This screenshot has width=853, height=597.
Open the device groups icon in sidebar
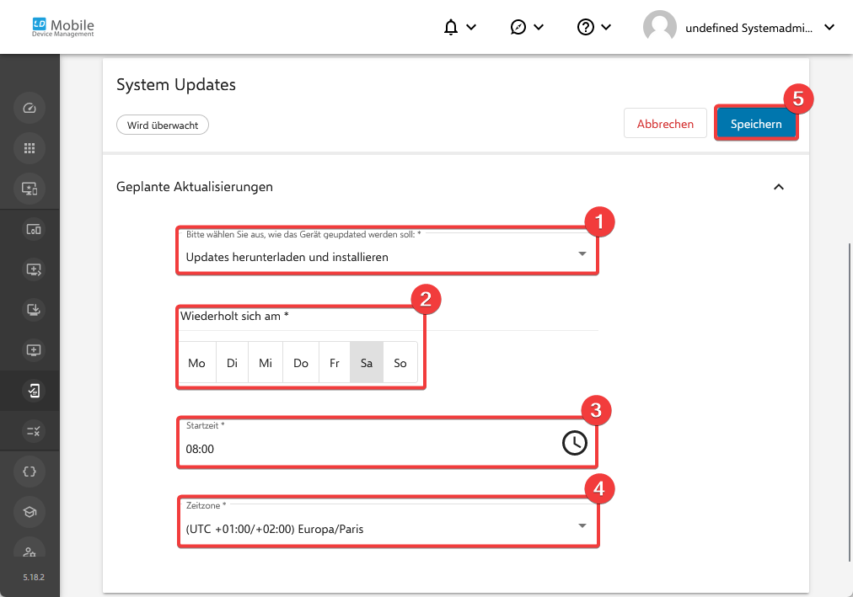point(33,229)
